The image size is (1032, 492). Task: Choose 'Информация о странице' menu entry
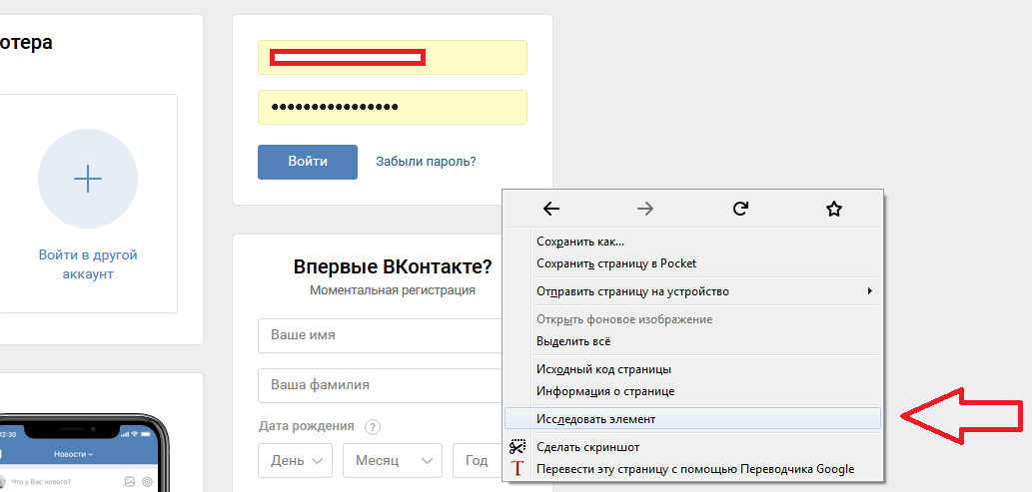[x=604, y=391]
